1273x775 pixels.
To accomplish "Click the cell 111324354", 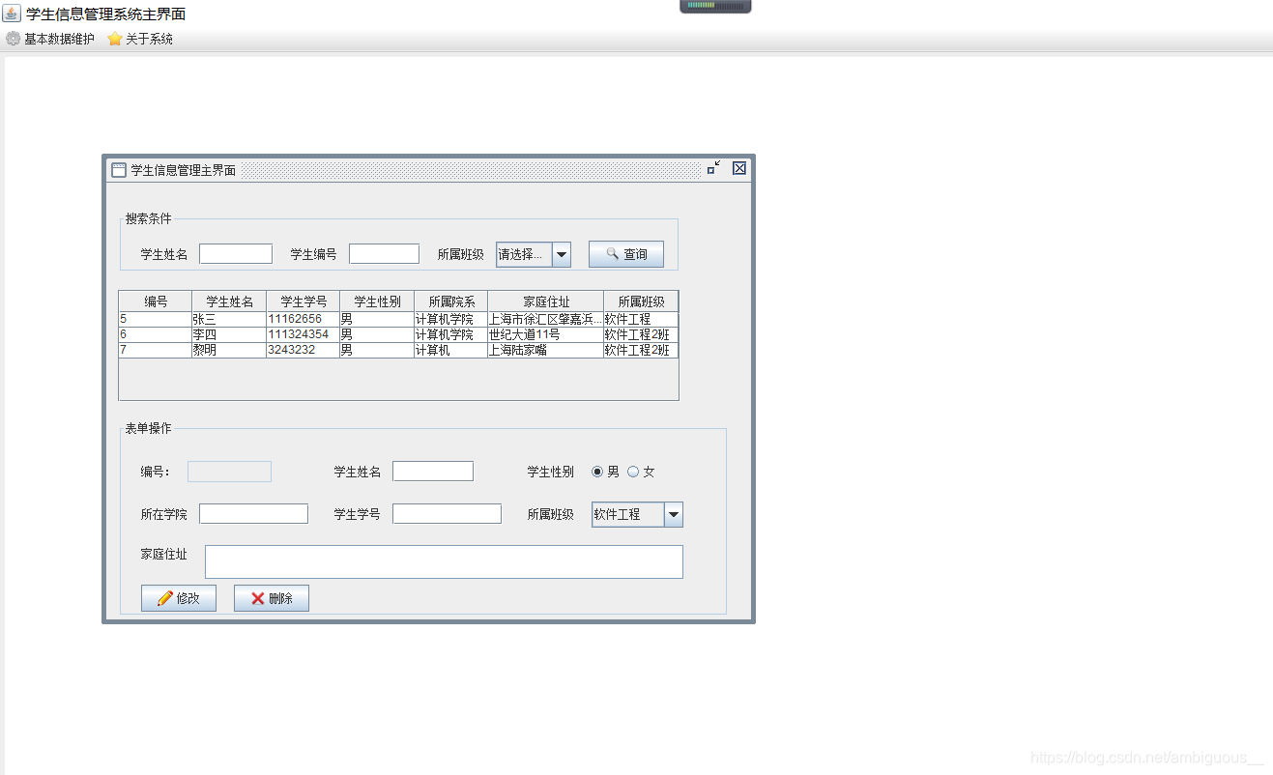I will 304,334.
